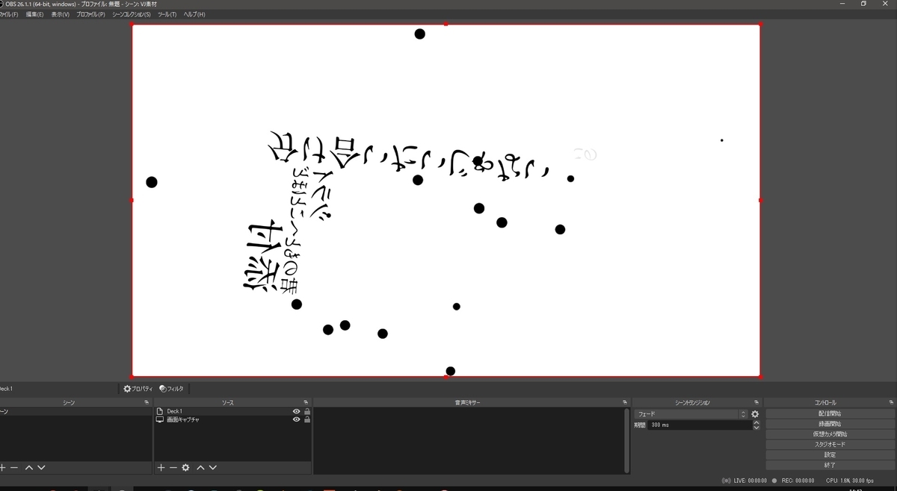Open the シーンコレクション(S) menu
The width and height of the screenshot is (897, 491).
pos(131,14)
